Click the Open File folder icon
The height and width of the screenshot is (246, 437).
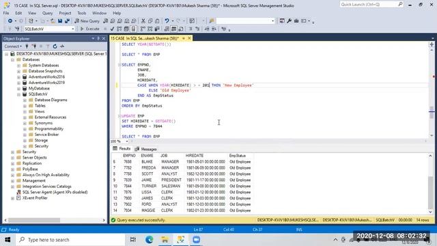click(x=53, y=21)
